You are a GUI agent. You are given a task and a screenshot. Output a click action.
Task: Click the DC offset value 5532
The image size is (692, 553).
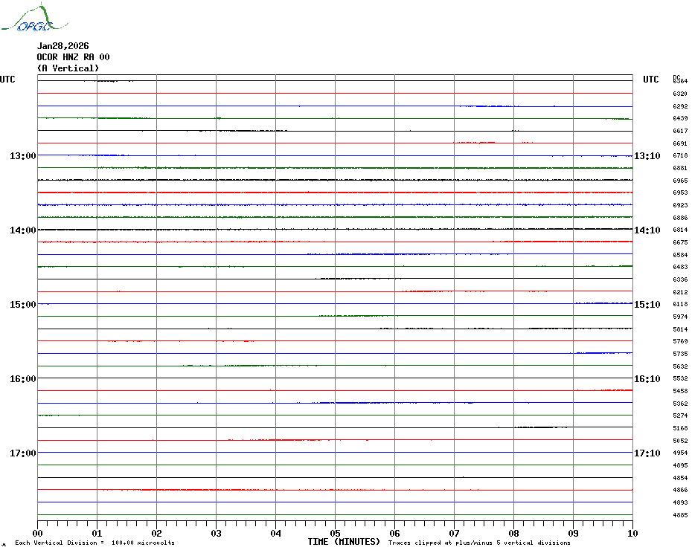pos(680,379)
